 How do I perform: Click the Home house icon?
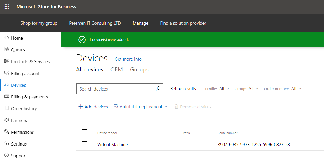pos(7,38)
